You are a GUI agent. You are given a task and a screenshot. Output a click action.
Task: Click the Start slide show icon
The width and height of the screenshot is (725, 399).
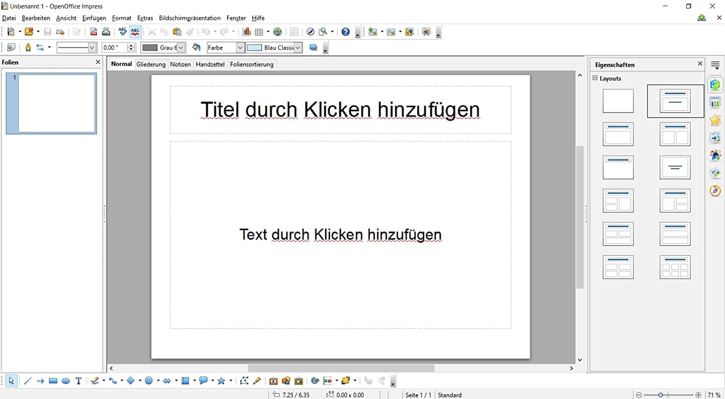click(426, 32)
